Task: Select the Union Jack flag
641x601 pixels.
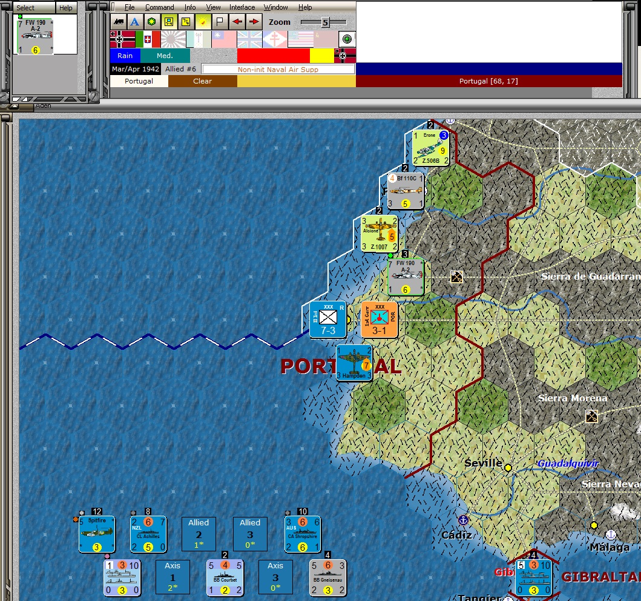Action: (249, 39)
